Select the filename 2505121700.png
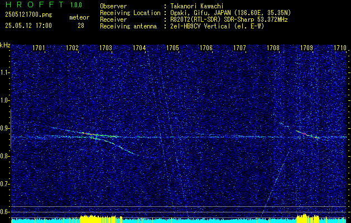 (x=28, y=14)
